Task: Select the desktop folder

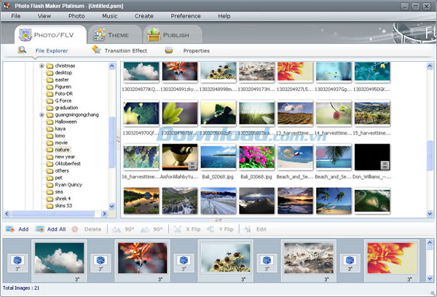Action: pyautogui.click(x=60, y=73)
